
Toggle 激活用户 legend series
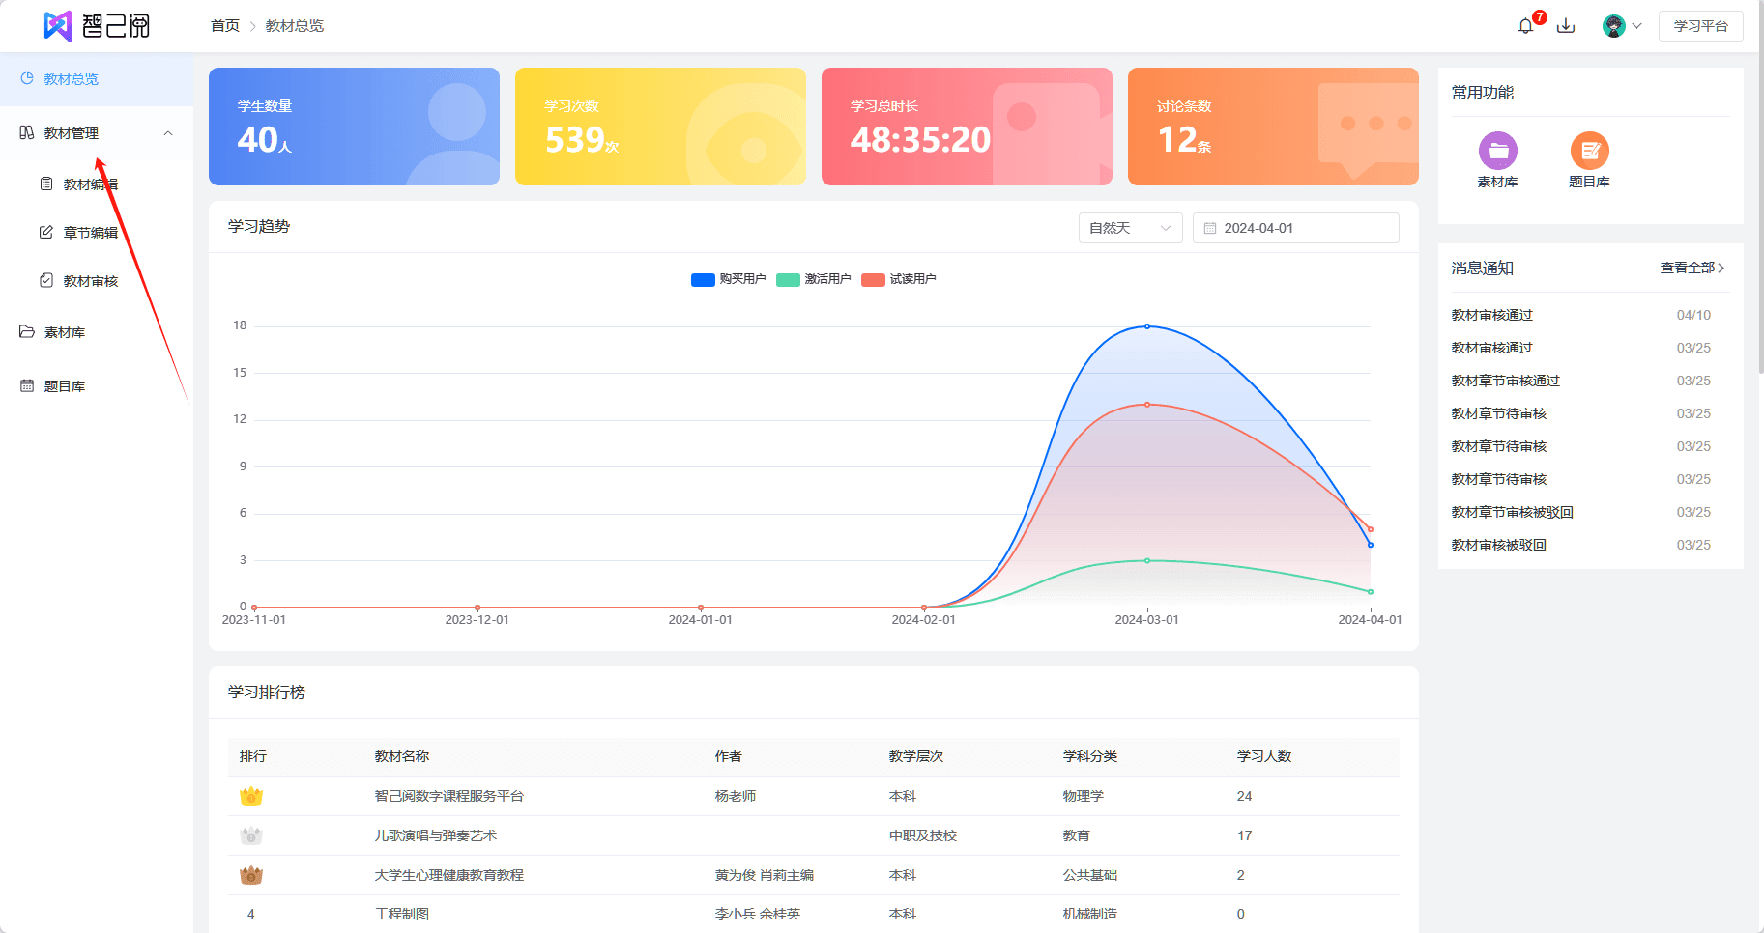click(814, 279)
